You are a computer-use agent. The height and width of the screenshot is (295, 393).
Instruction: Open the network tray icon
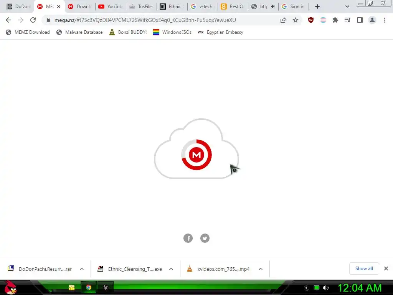pyautogui.click(x=317, y=288)
